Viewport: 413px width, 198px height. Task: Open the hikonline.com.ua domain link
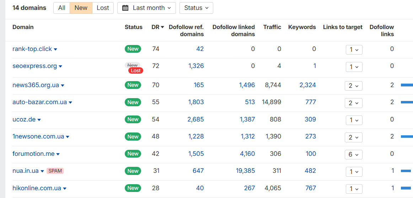[x=37, y=188]
